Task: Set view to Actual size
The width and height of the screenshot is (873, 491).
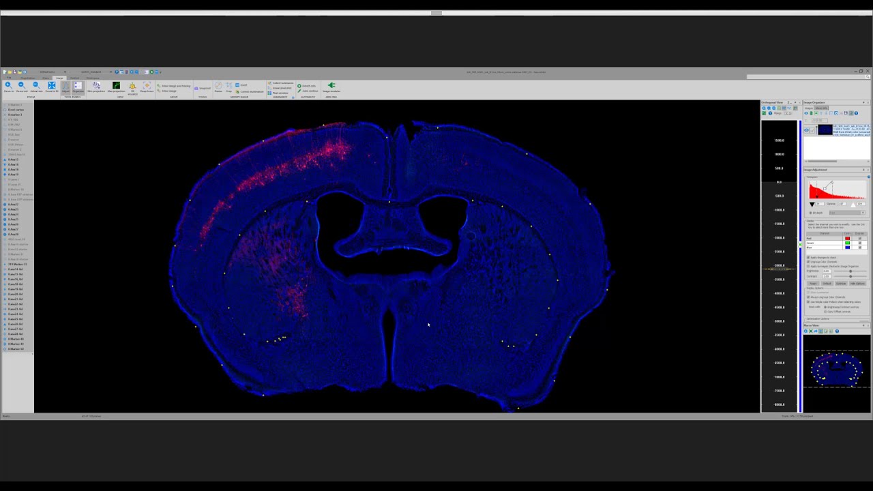Action: (36, 87)
